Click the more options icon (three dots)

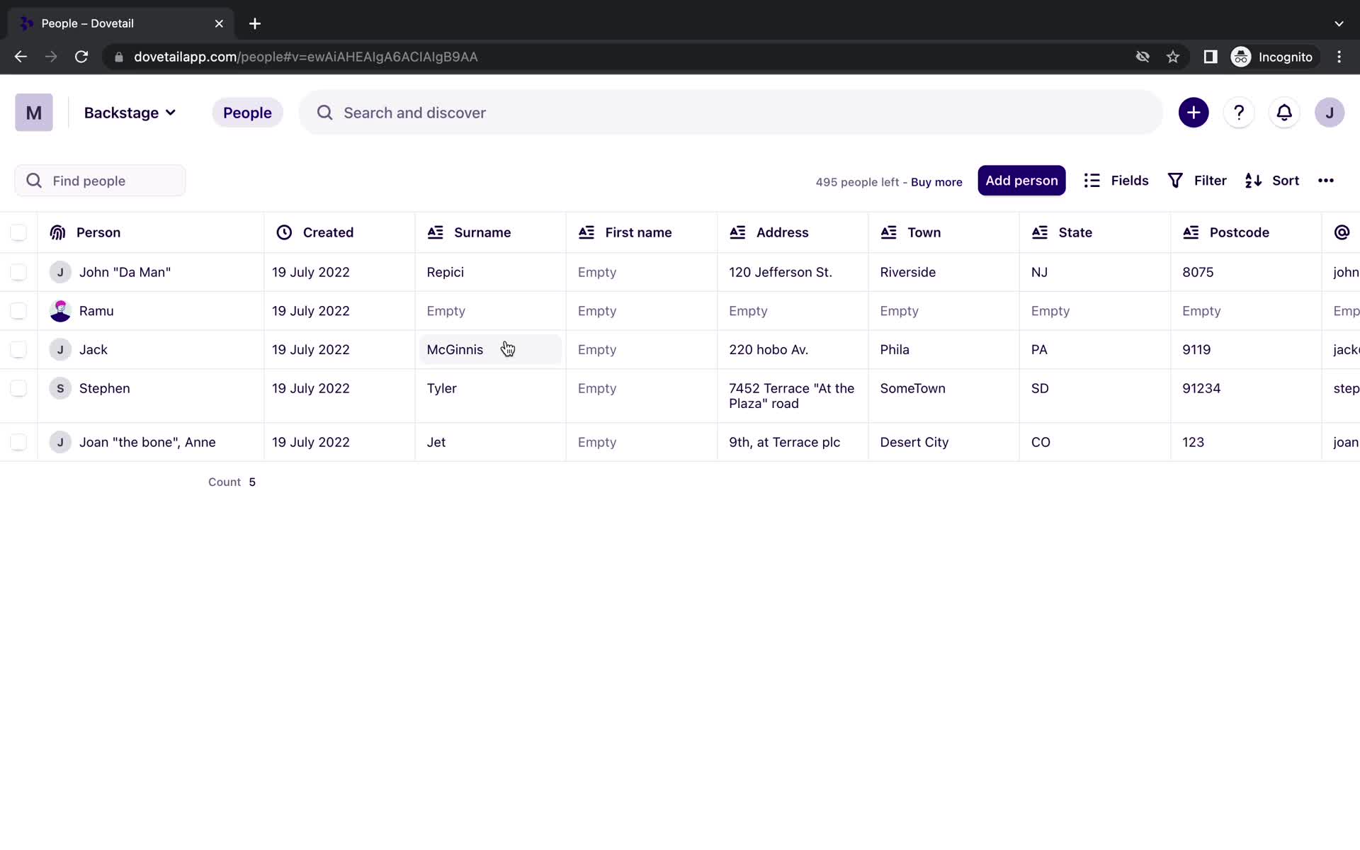pos(1326,180)
